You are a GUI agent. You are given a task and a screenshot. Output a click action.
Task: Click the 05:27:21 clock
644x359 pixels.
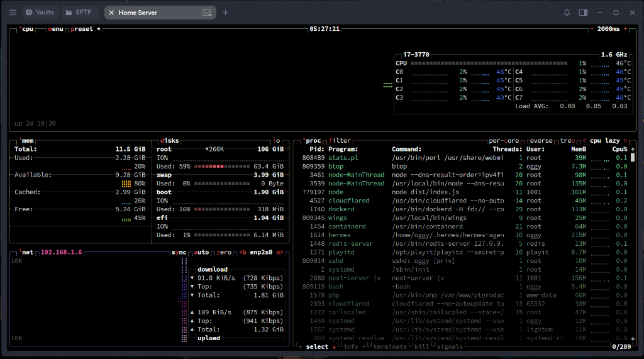point(325,29)
